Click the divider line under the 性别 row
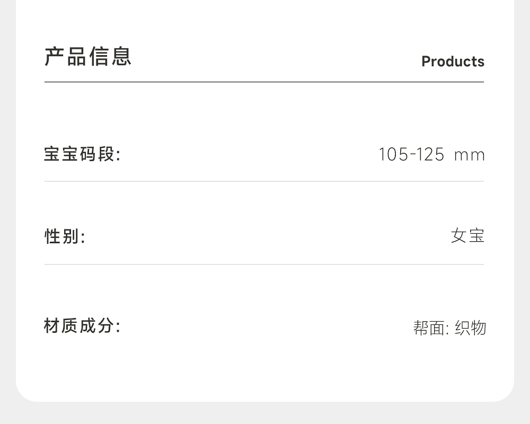The image size is (530, 424). click(x=264, y=264)
